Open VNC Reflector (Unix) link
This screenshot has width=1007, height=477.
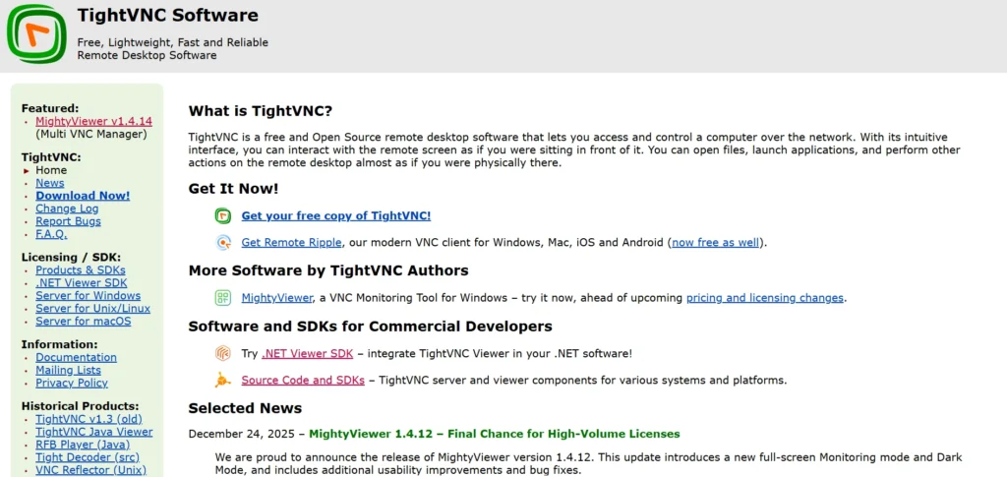(x=90, y=470)
